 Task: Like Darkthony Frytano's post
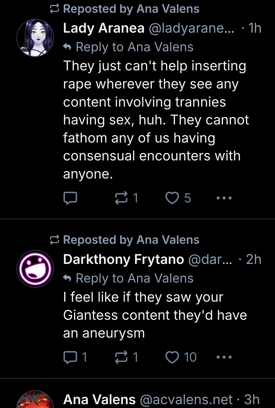(172, 357)
